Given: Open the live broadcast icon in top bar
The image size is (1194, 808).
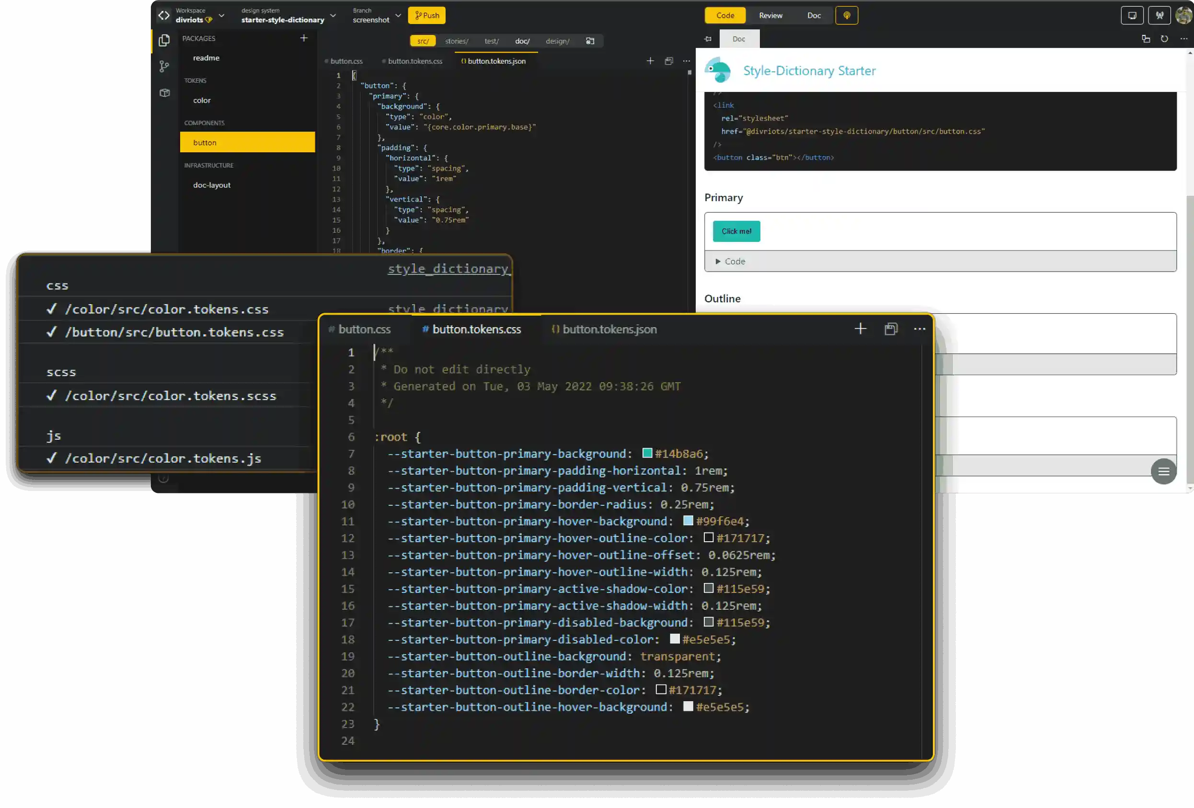Looking at the screenshot, I should click(846, 15).
